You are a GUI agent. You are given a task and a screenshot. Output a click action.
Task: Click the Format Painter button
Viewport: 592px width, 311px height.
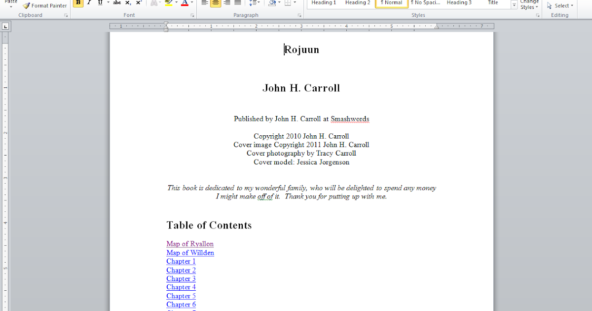point(45,5)
